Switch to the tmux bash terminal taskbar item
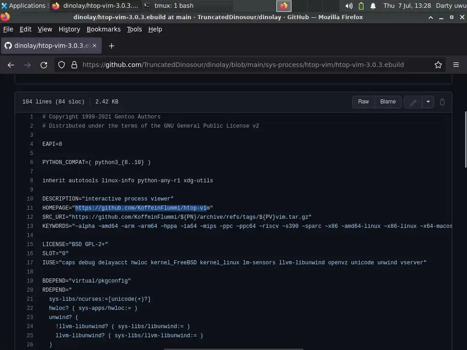This screenshot has height=350, width=467. pos(187,5)
